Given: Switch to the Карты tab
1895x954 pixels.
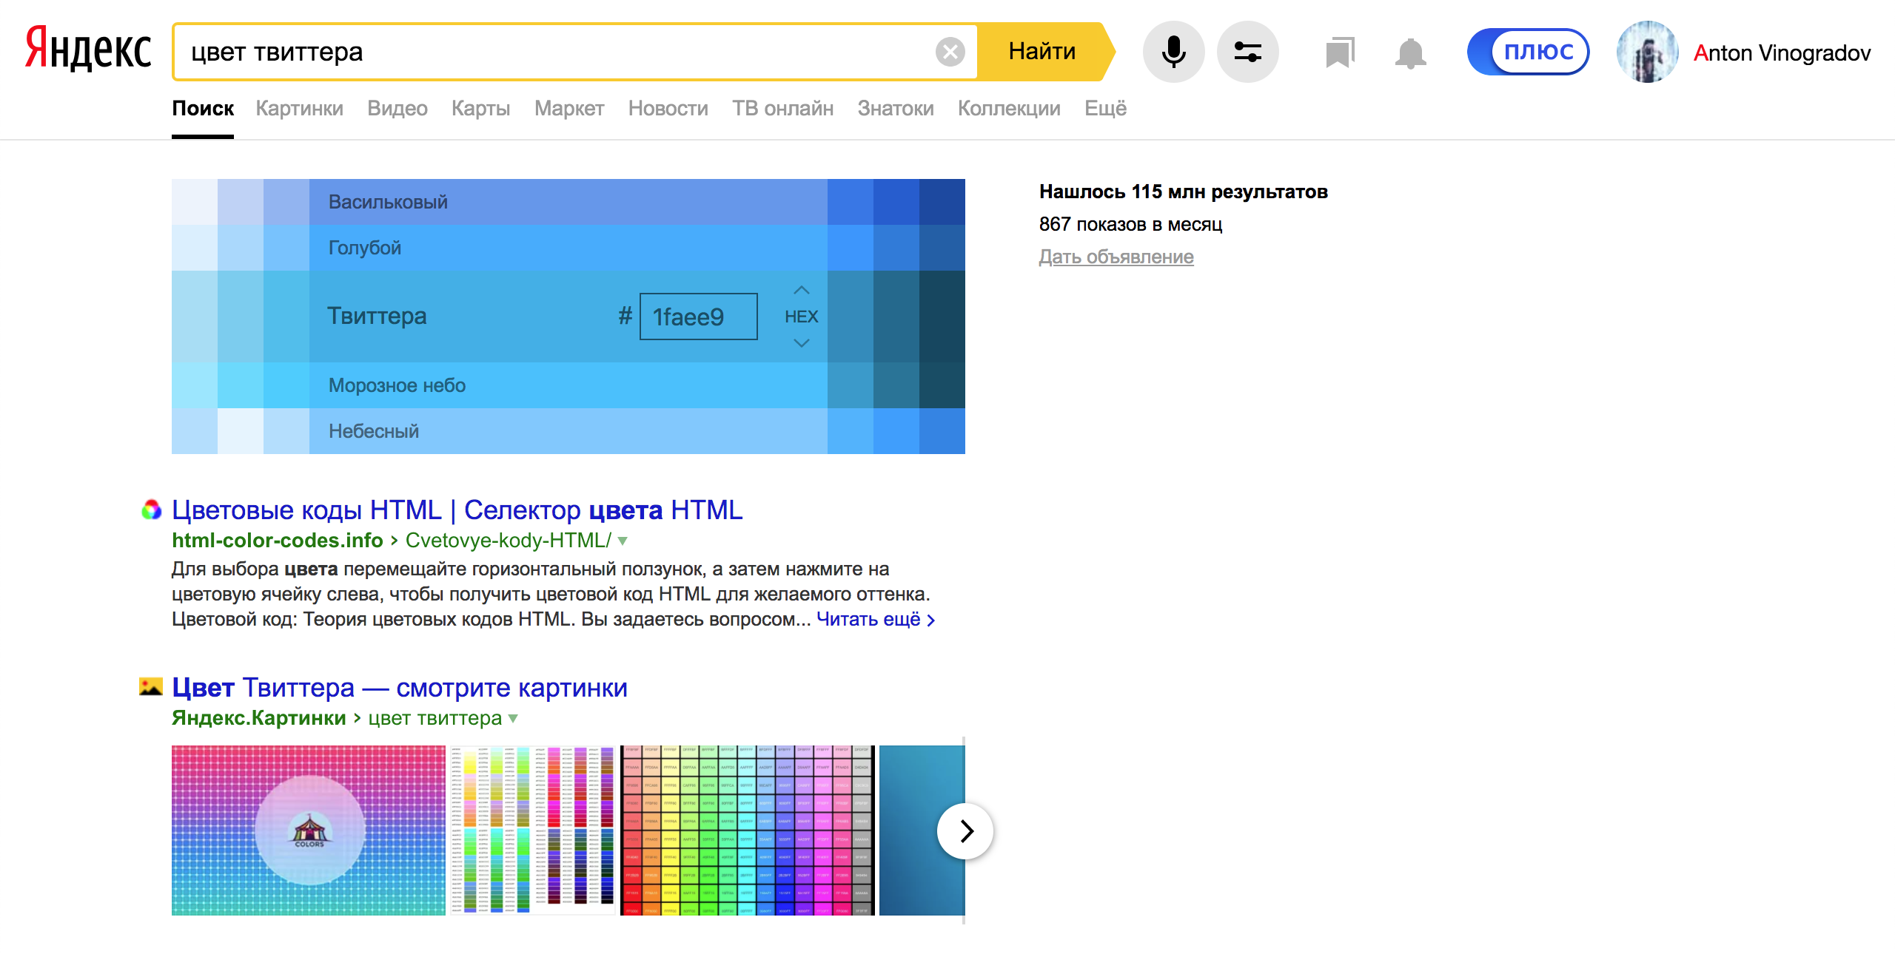Looking at the screenshot, I should (481, 108).
